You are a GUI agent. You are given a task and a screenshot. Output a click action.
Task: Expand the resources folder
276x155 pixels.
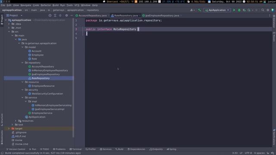(16, 121)
